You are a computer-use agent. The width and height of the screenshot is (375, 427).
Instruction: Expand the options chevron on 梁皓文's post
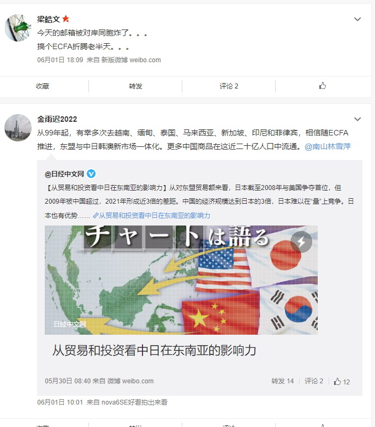[x=358, y=19]
